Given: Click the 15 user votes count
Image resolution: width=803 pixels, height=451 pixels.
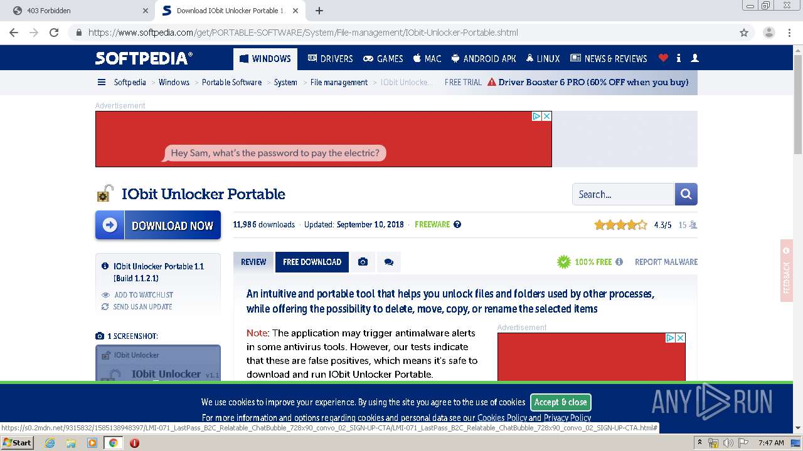Looking at the screenshot, I should (688, 225).
